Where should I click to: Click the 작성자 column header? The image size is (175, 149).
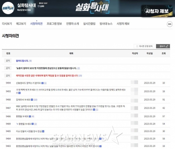point(135,53)
